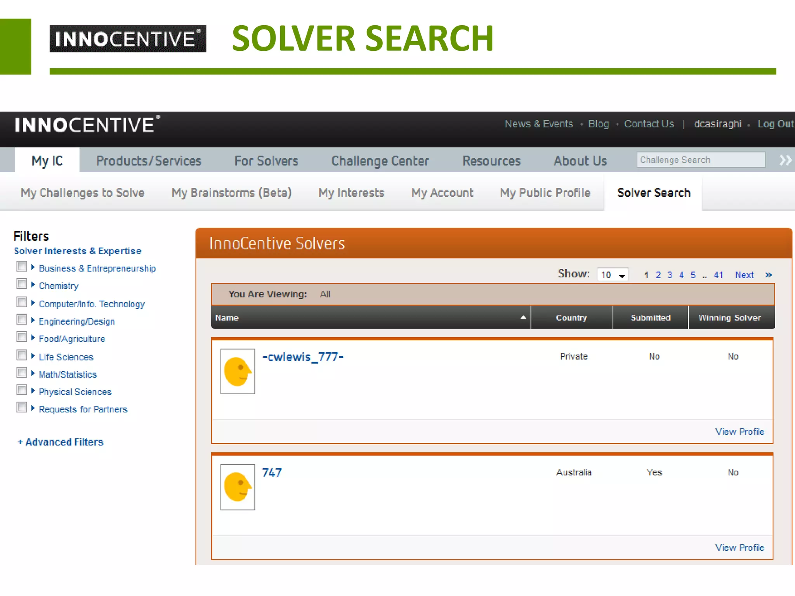Expand the Chemistry category triangle

[33, 285]
